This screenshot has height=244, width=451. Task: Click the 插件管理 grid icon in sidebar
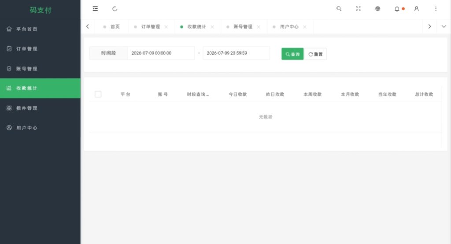(9, 108)
